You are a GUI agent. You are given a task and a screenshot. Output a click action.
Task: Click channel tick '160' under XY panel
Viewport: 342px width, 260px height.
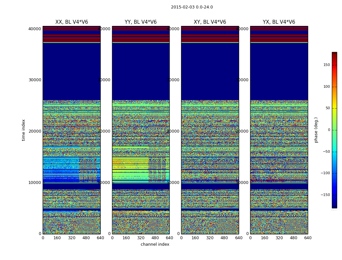pos(195,238)
